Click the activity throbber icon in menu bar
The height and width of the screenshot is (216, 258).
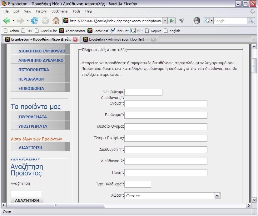click(x=253, y=11)
